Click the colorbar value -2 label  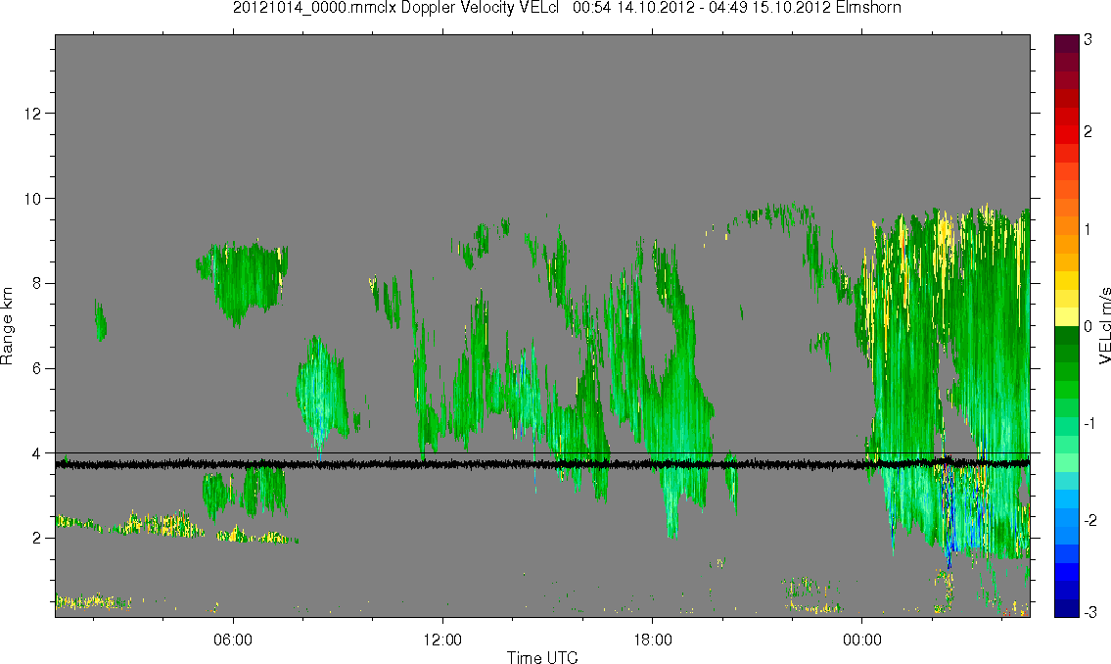pos(1089,519)
